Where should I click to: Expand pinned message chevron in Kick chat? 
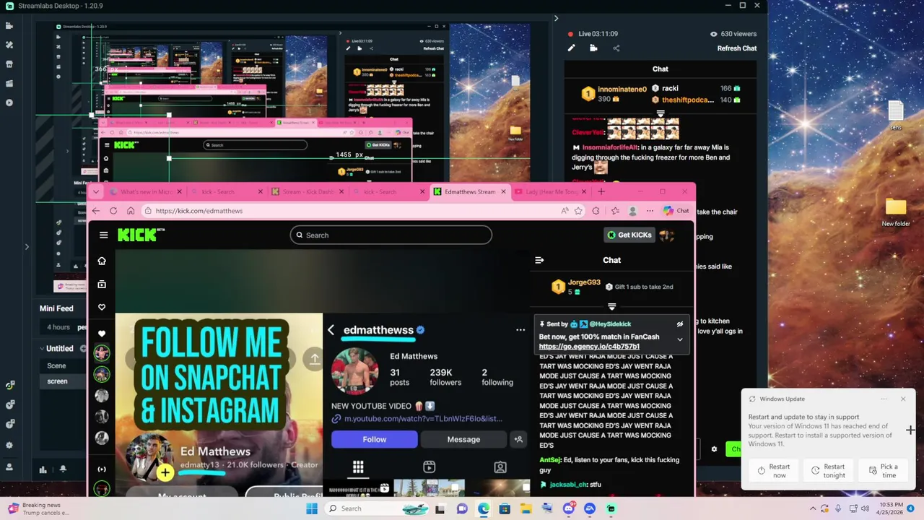[x=680, y=339]
